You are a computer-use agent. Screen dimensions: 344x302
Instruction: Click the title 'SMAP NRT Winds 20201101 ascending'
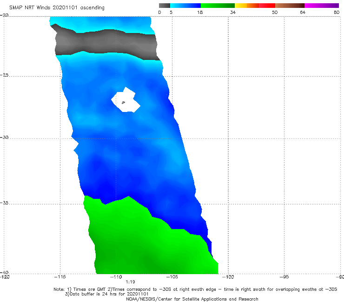pos(57,7)
